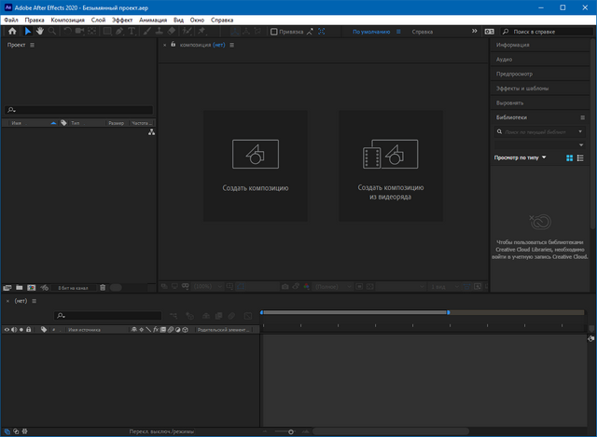
Task: Click Создать композицию button
Action: tap(256, 166)
